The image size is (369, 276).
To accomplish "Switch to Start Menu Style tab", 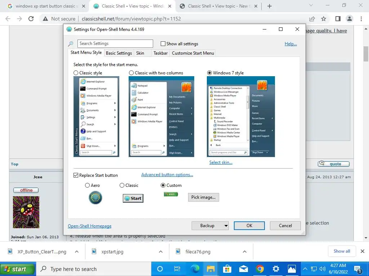I will pyautogui.click(x=86, y=52).
